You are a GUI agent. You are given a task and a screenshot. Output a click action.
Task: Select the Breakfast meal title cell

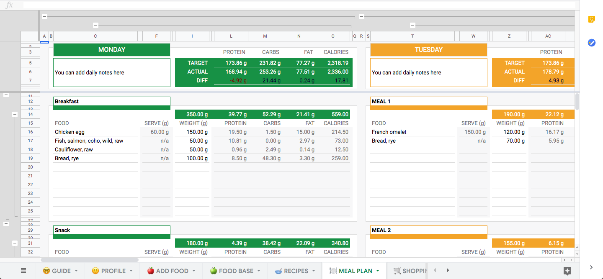point(112,101)
